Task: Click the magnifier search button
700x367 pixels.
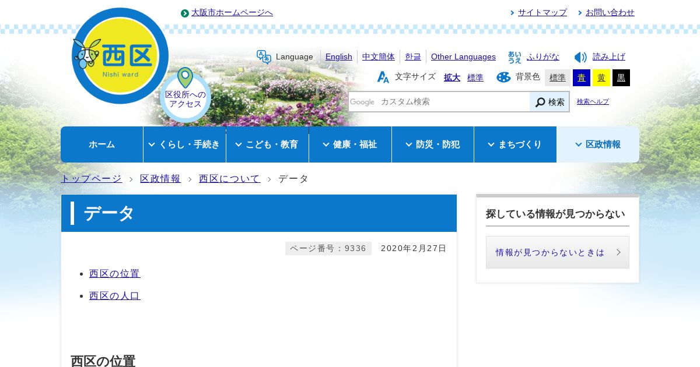Action: (549, 102)
